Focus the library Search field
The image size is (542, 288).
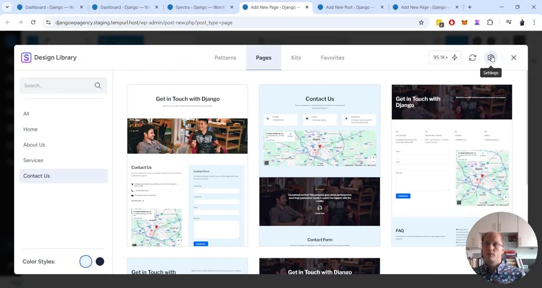click(63, 86)
